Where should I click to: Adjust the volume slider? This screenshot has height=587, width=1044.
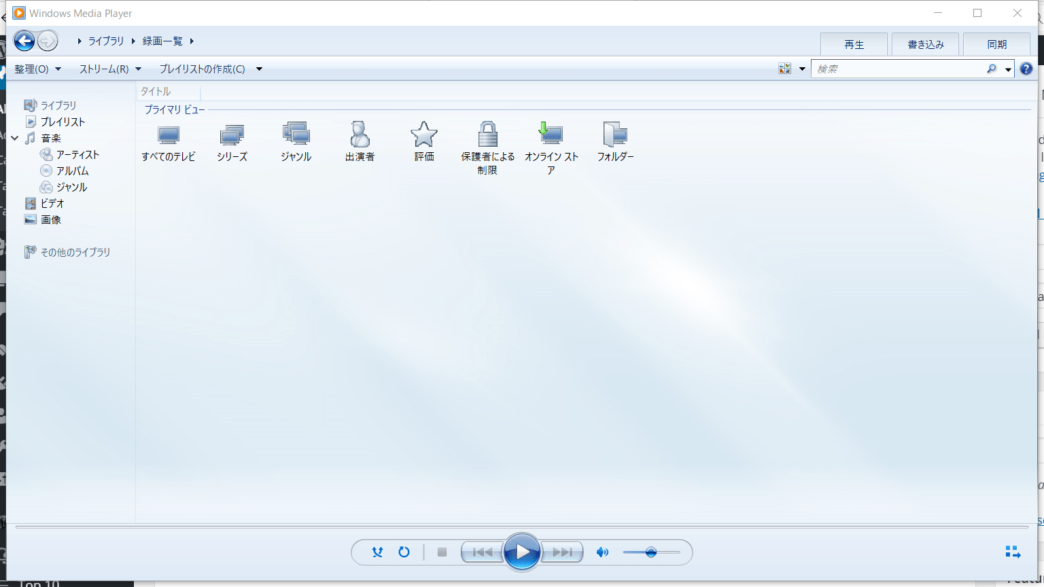click(651, 552)
